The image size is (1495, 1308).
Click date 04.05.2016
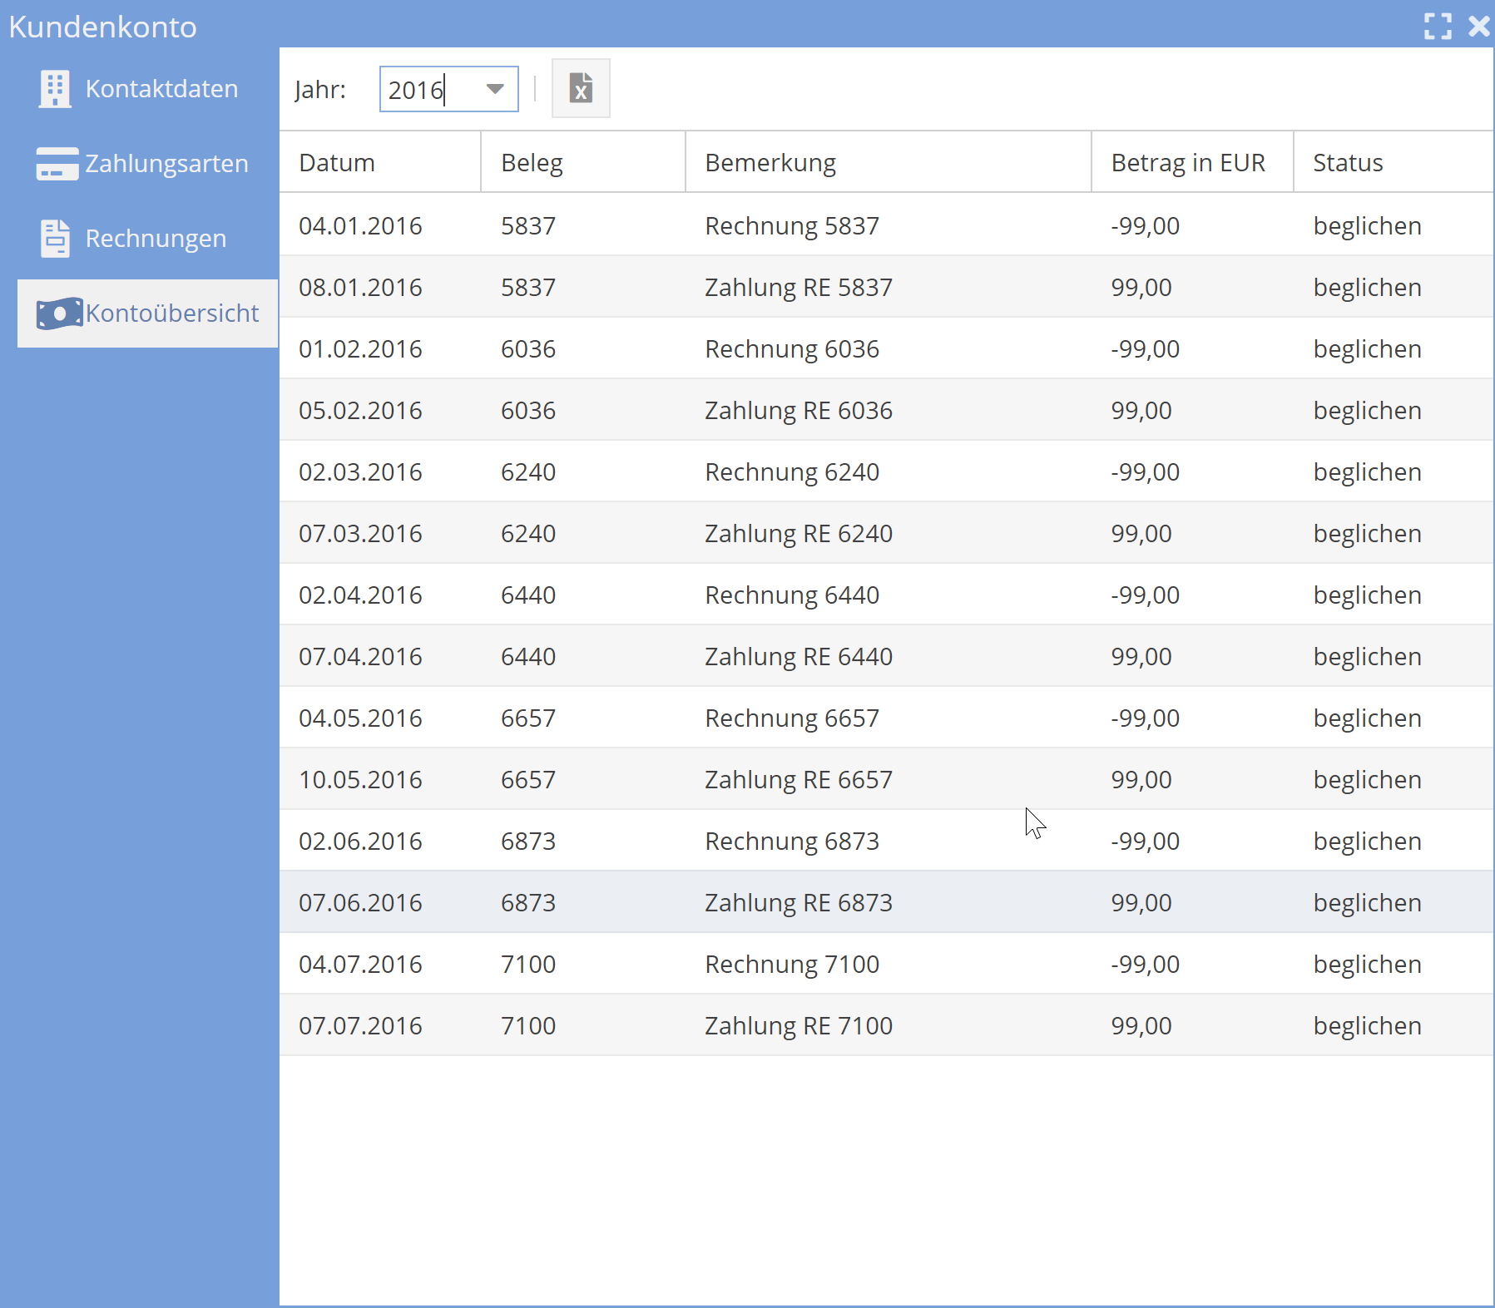[x=360, y=718]
